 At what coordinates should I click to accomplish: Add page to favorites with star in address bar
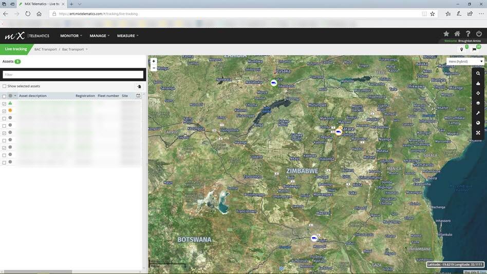coord(433,14)
